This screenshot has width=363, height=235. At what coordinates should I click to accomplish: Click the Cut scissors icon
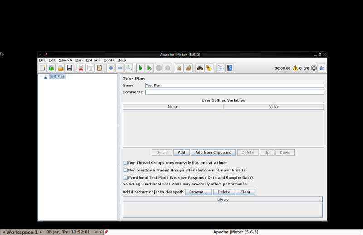click(81, 68)
